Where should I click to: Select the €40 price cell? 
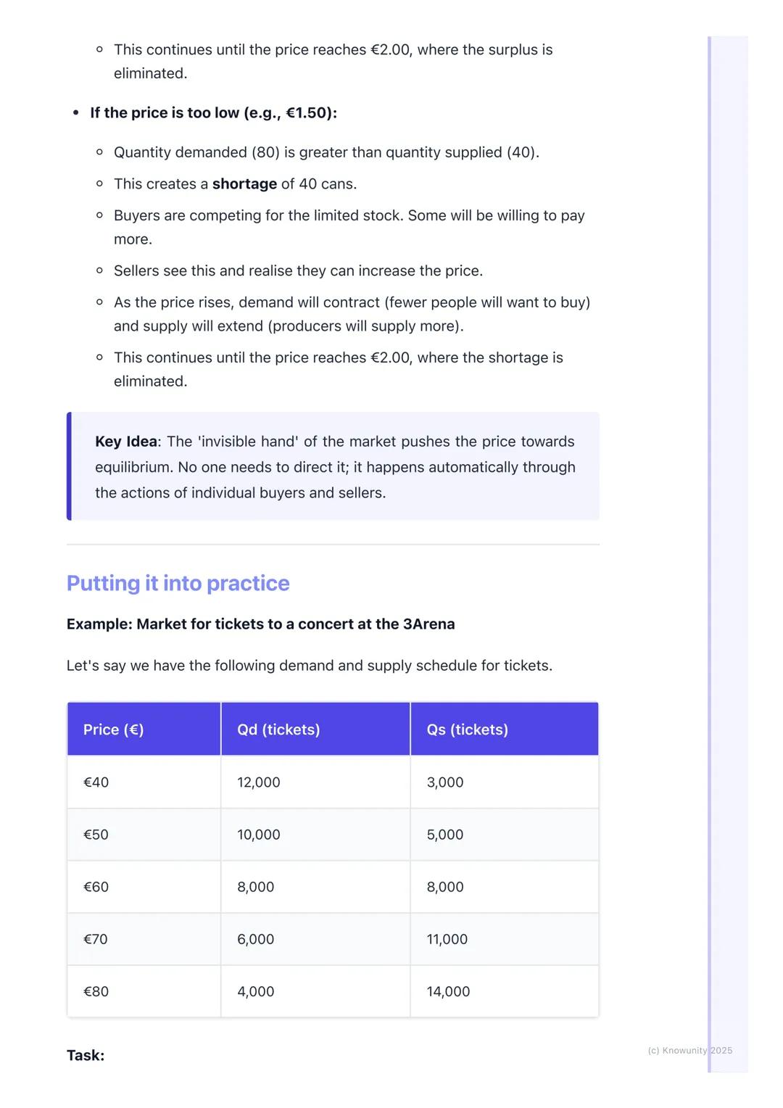(x=96, y=782)
